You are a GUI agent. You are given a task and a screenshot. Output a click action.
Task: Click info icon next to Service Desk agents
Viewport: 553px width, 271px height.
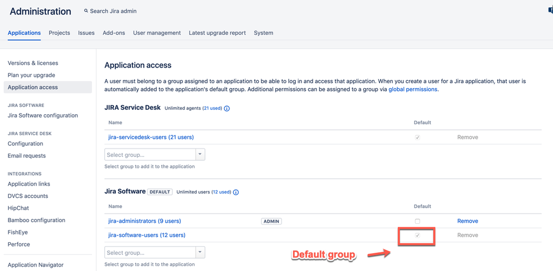(x=227, y=109)
